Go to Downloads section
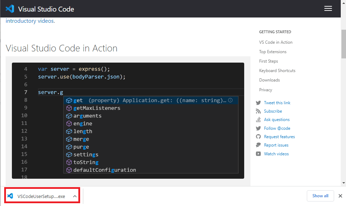Viewport: 346px width, 206px height. tap(269, 80)
